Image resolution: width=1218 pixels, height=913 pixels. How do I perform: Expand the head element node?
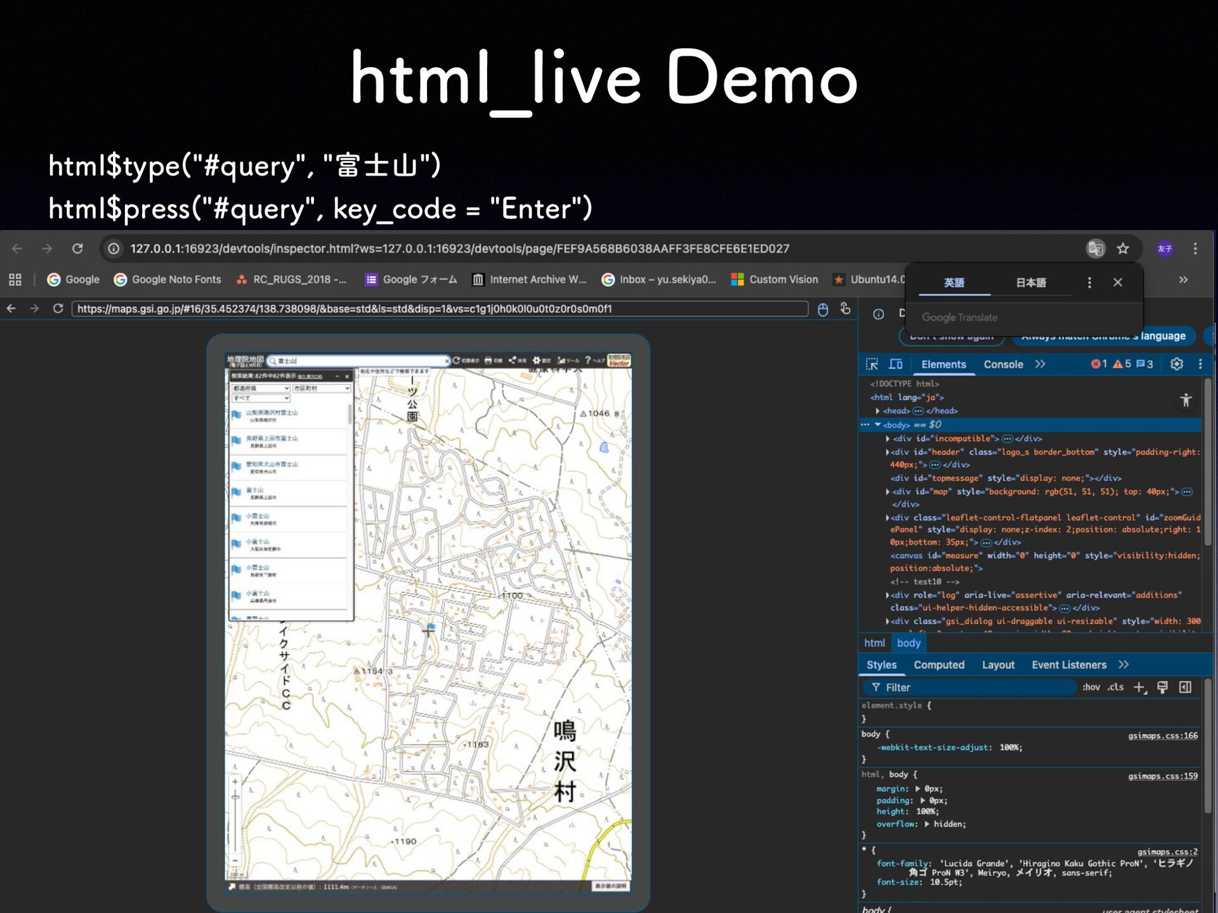click(x=877, y=411)
